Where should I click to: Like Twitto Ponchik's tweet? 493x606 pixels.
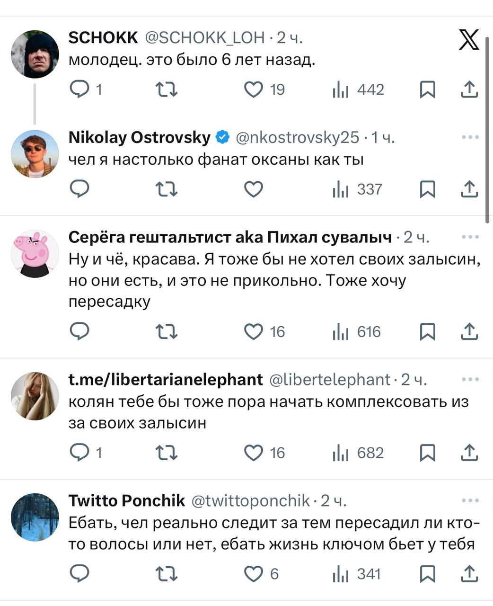[254, 574]
